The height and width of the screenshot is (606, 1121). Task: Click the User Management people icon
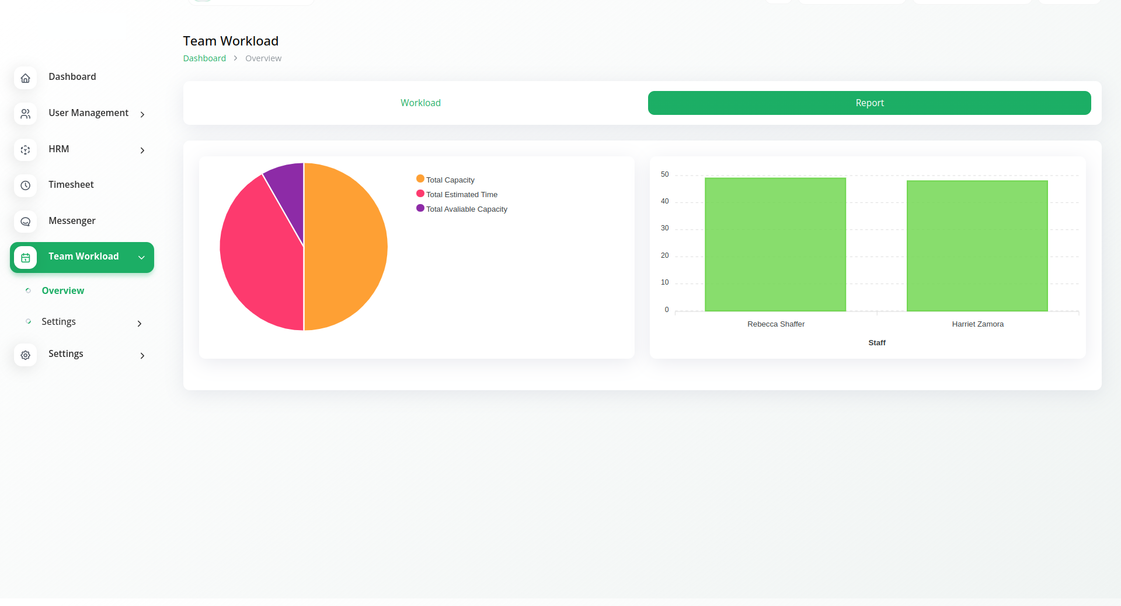pos(25,114)
